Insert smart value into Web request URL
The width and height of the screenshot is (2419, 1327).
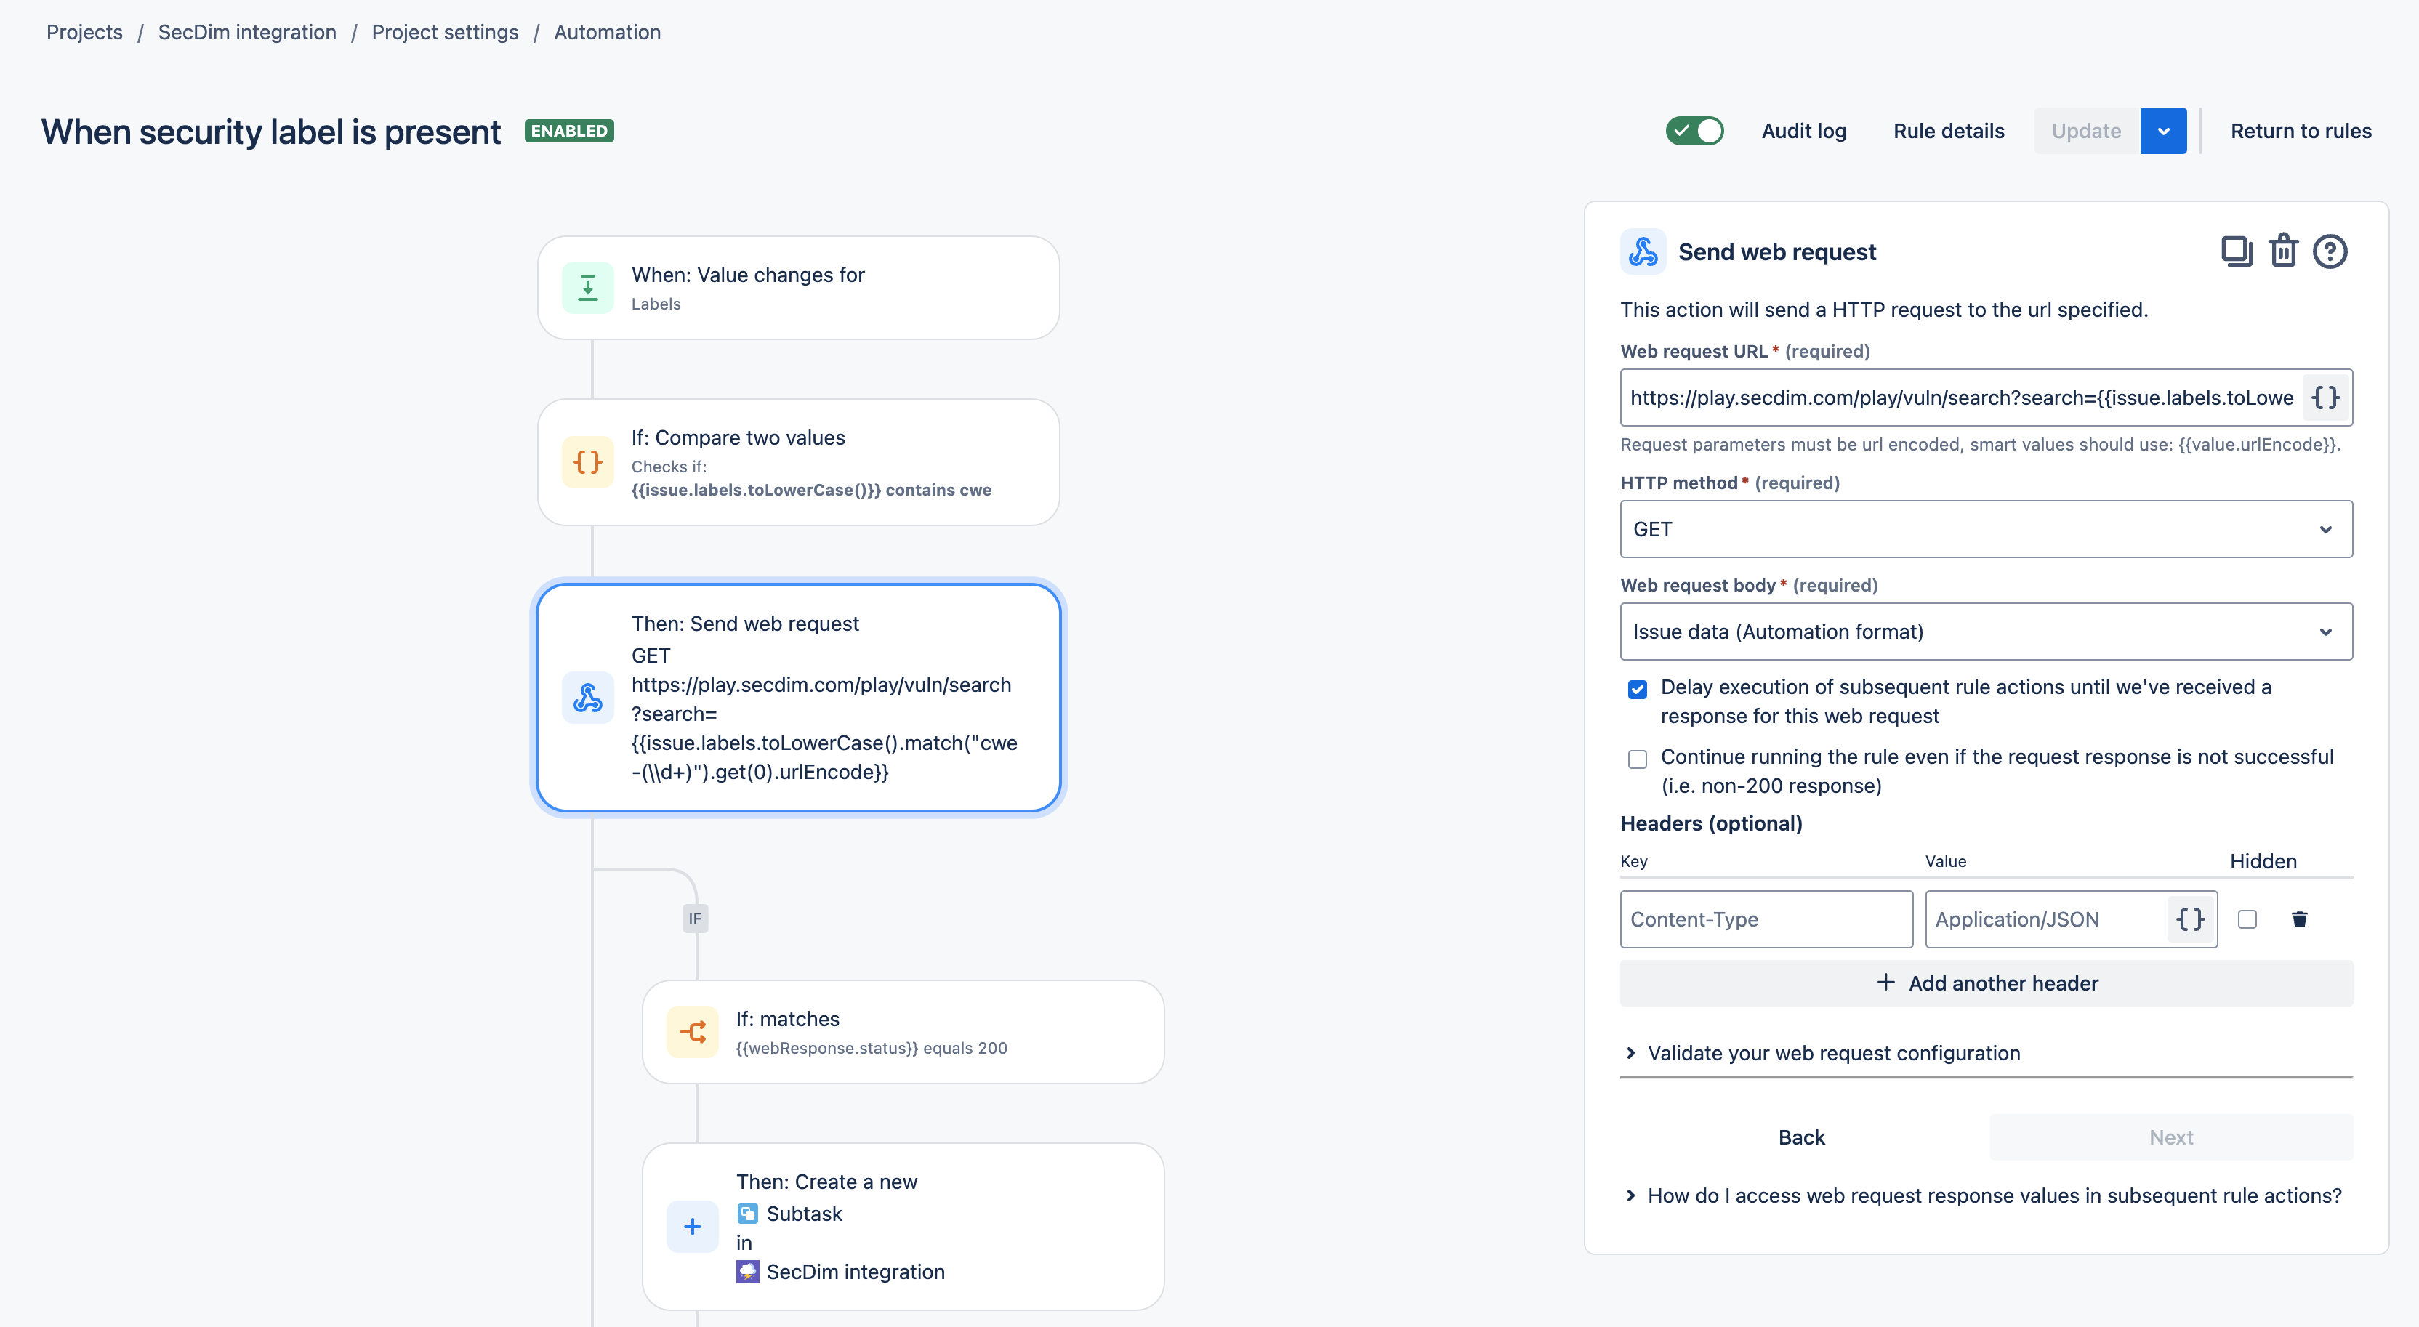(x=2326, y=398)
